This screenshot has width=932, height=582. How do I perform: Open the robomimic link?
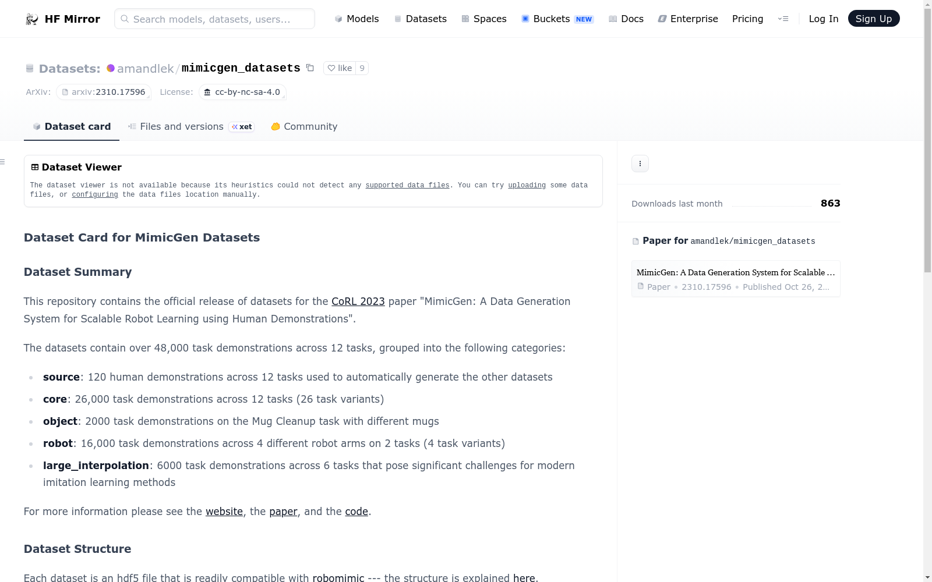pos(338,577)
